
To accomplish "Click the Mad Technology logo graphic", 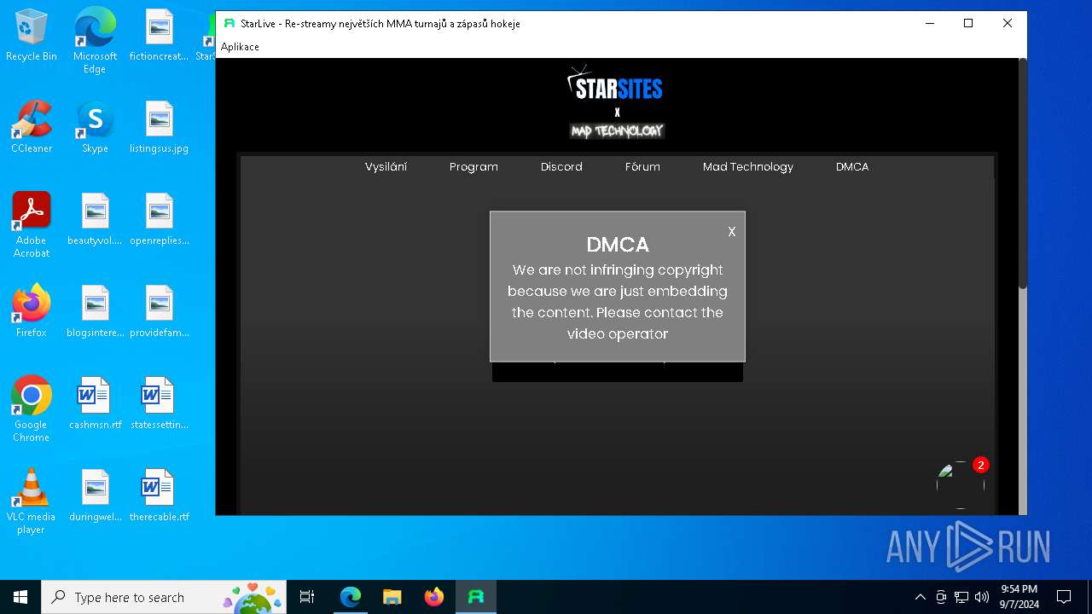I will tap(617, 130).
